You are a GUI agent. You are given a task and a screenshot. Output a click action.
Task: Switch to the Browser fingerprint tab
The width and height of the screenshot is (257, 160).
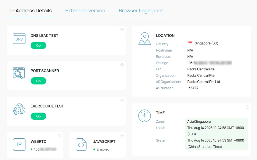point(141,11)
